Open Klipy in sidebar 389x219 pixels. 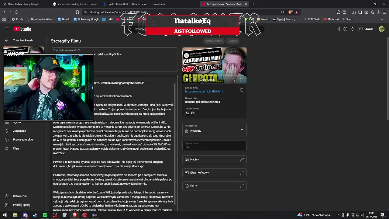coord(16,148)
